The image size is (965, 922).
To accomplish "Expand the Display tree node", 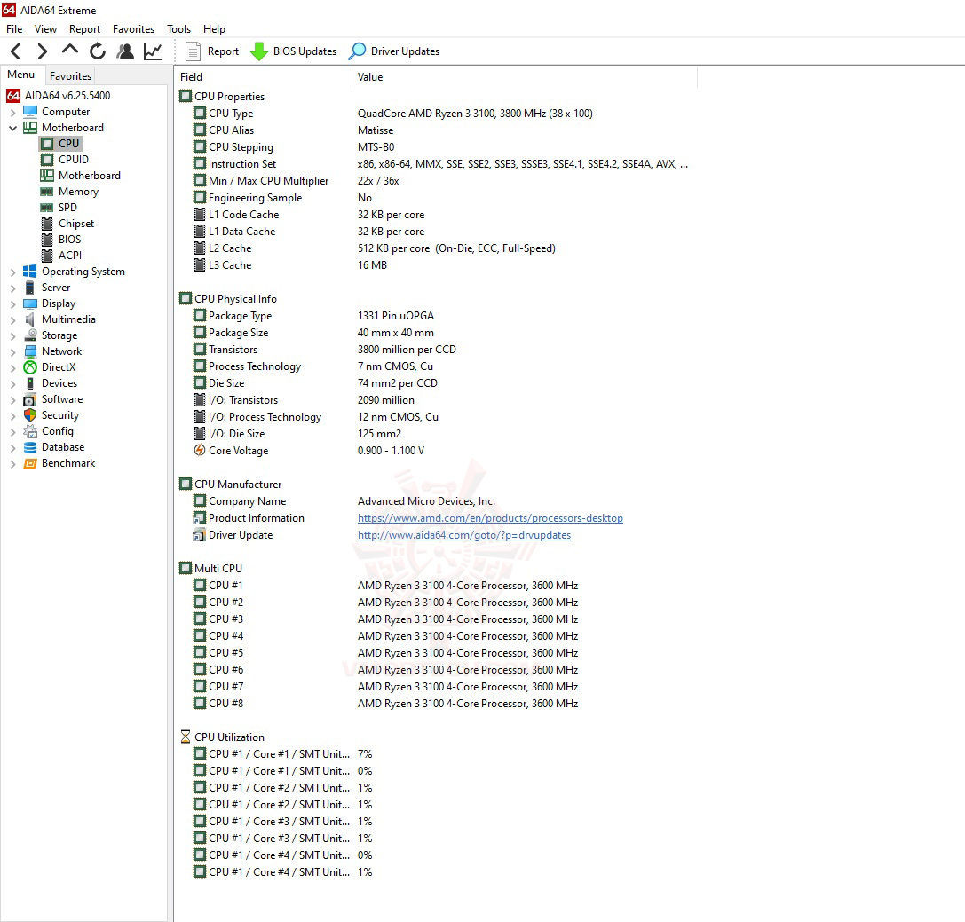I will pyautogui.click(x=13, y=303).
